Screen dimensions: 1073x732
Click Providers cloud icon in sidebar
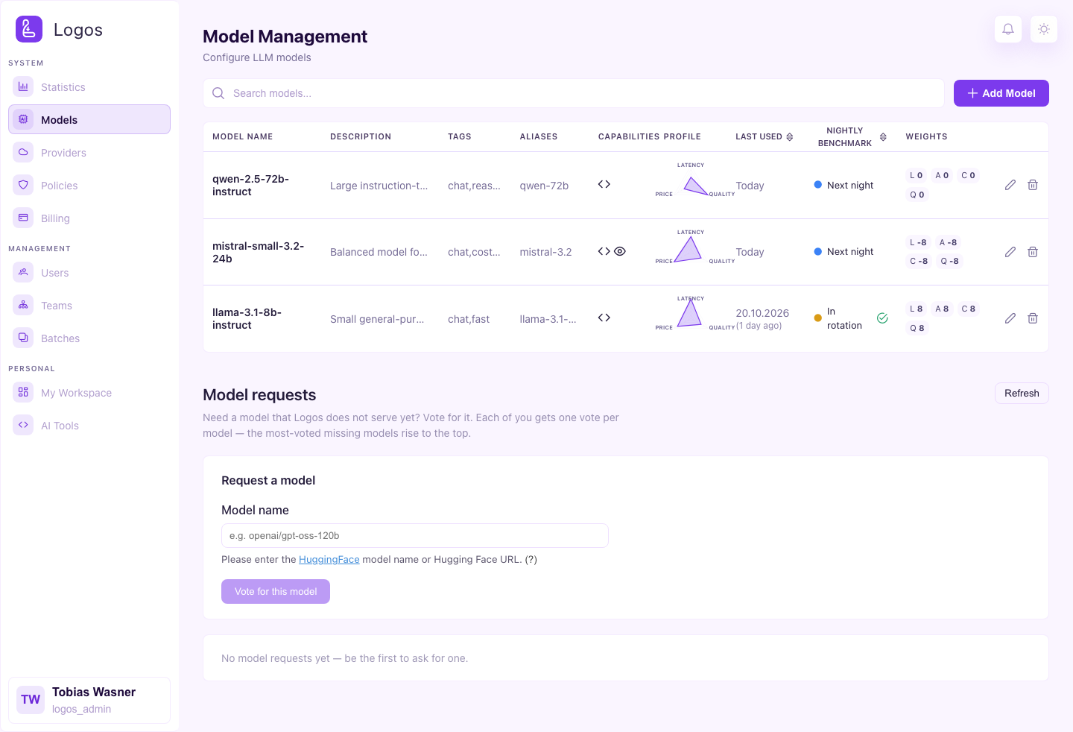tap(23, 152)
